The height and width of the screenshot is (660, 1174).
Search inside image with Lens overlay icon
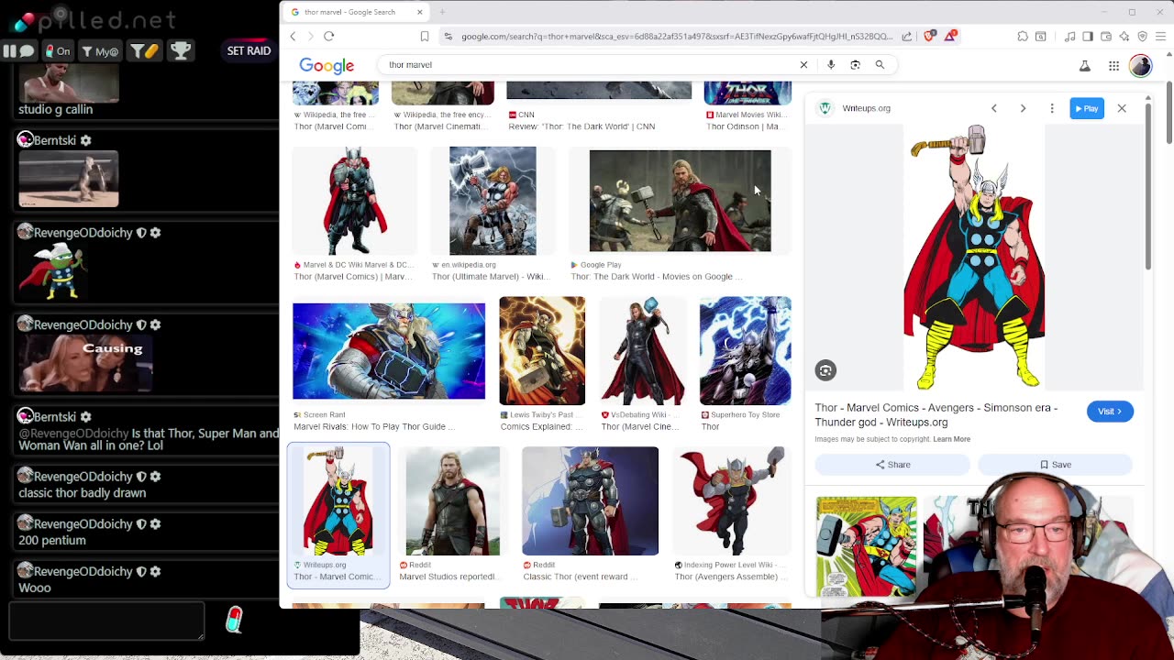[825, 370]
